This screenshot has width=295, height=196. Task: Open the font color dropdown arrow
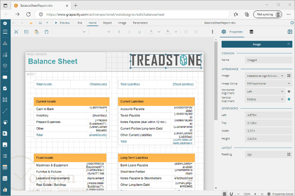159,32
